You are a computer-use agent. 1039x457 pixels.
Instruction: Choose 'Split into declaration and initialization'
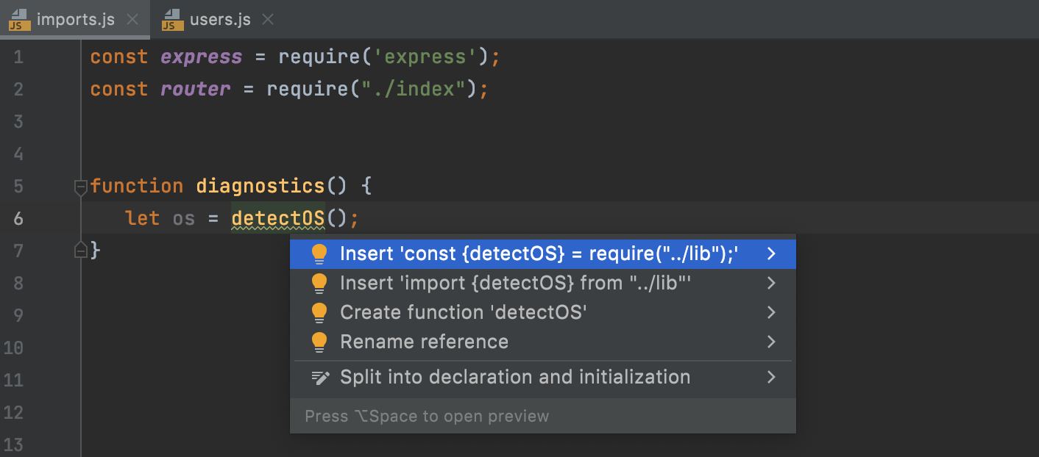(x=515, y=377)
